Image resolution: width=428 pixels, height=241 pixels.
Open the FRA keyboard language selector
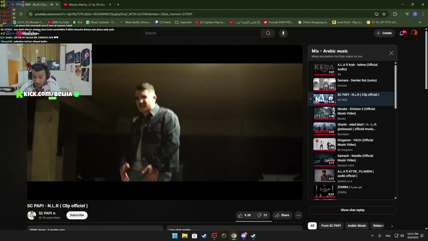[x=388, y=236]
